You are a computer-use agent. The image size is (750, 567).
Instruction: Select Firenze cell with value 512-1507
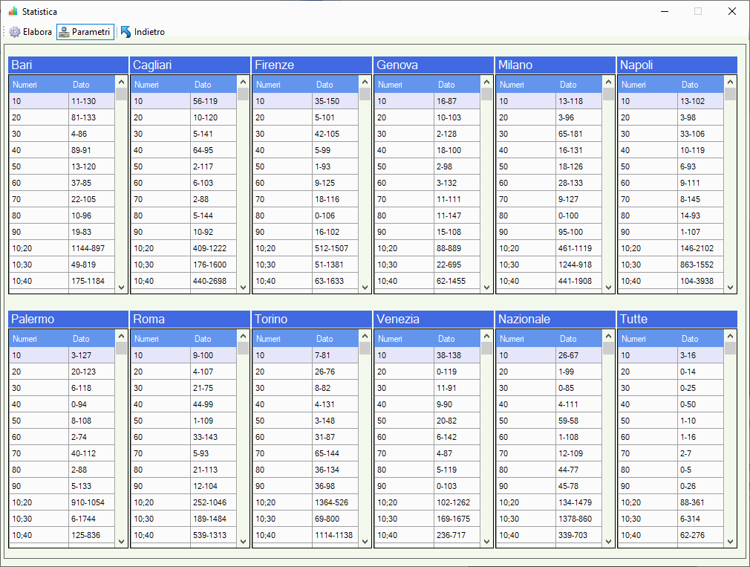pyautogui.click(x=336, y=248)
